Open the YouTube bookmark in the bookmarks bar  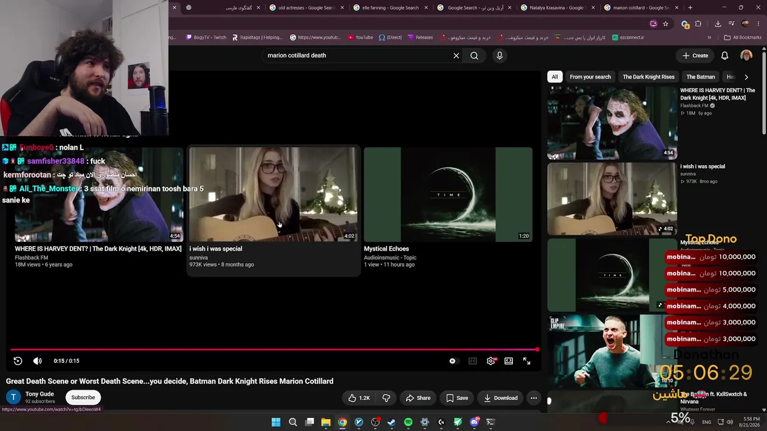[360, 37]
